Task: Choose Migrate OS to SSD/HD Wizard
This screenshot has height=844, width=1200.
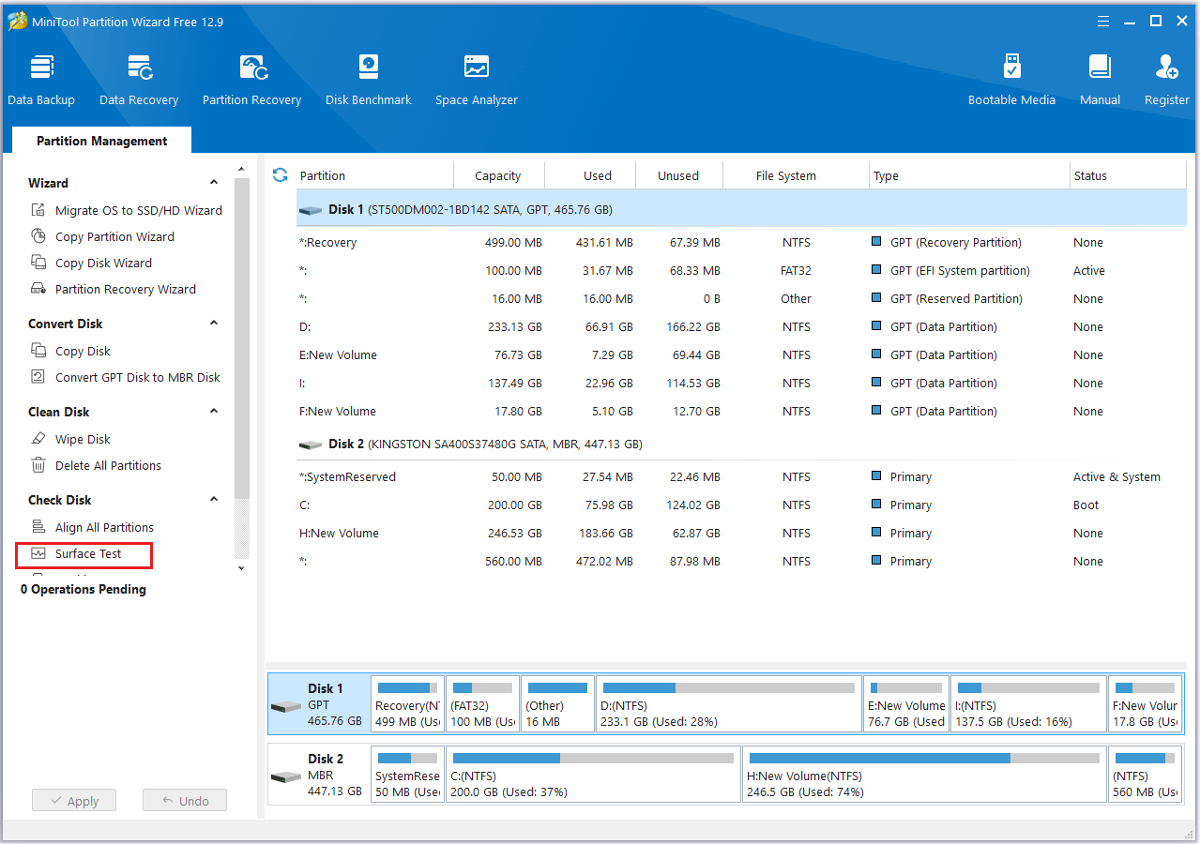Action: [138, 211]
